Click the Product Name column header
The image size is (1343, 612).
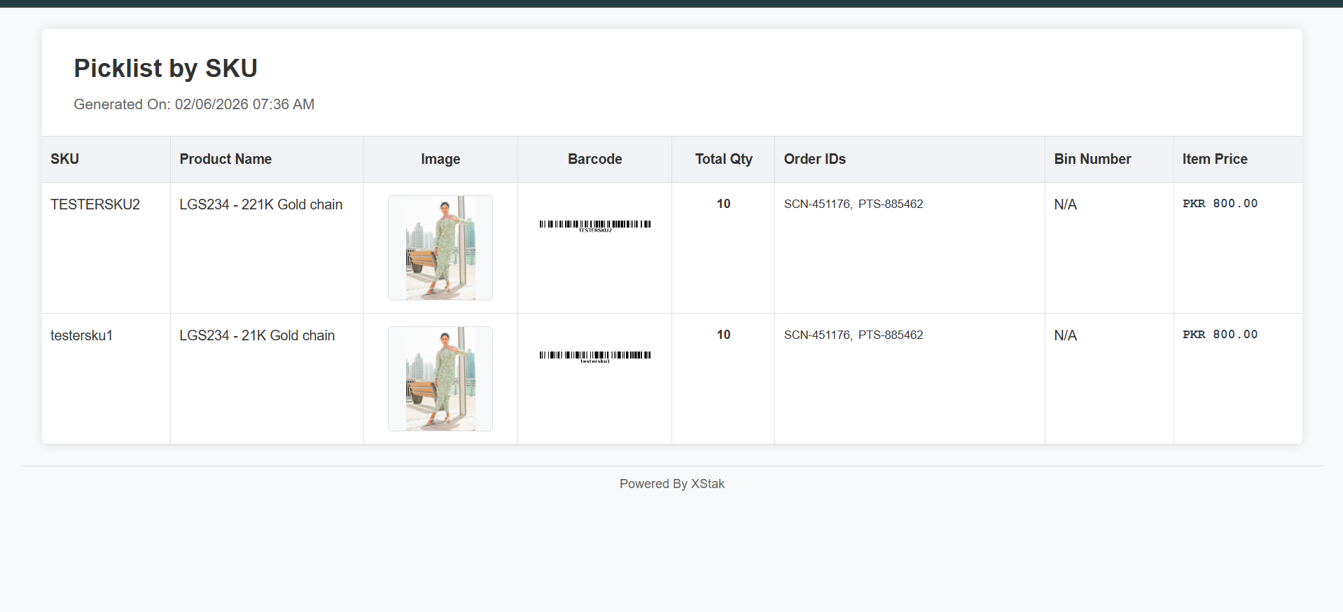225,159
